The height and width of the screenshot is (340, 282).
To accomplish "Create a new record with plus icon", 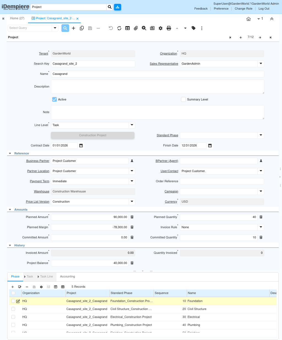I will tap(74, 28).
